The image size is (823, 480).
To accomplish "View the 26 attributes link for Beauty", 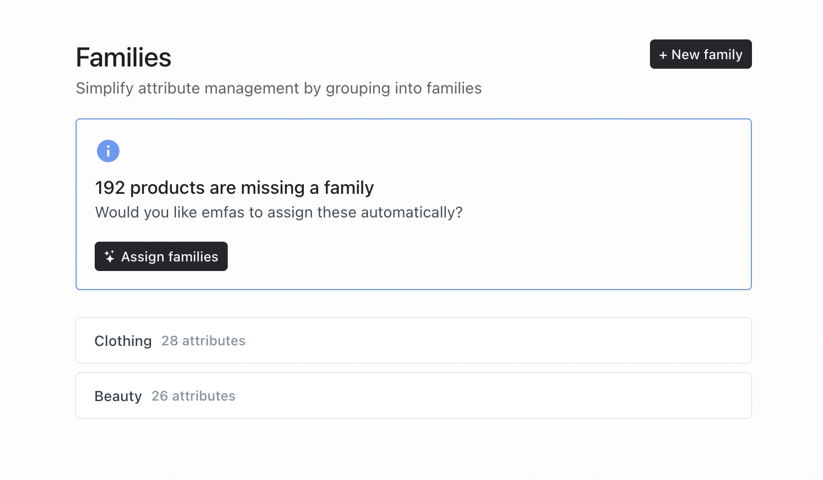I will (x=193, y=395).
